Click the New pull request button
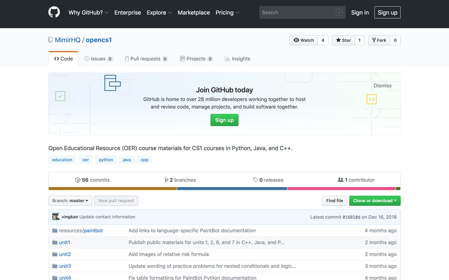Screen dimensions: 449x280 (116, 201)
